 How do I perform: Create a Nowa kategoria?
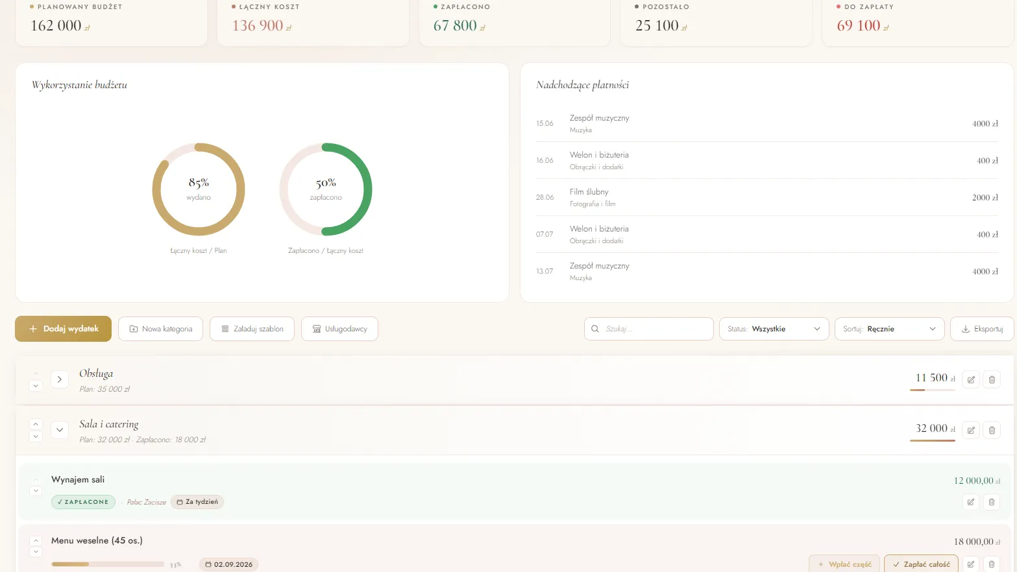[x=160, y=329]
